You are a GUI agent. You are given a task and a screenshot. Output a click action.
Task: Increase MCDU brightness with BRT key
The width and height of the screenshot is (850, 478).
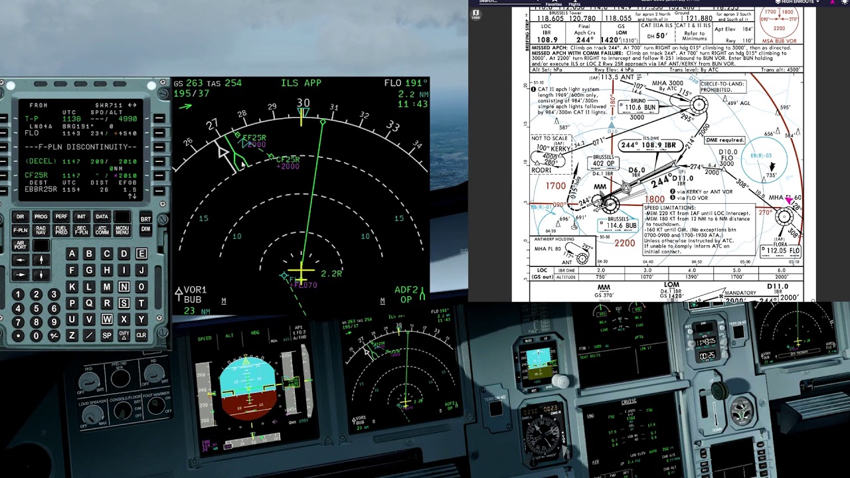145,218
